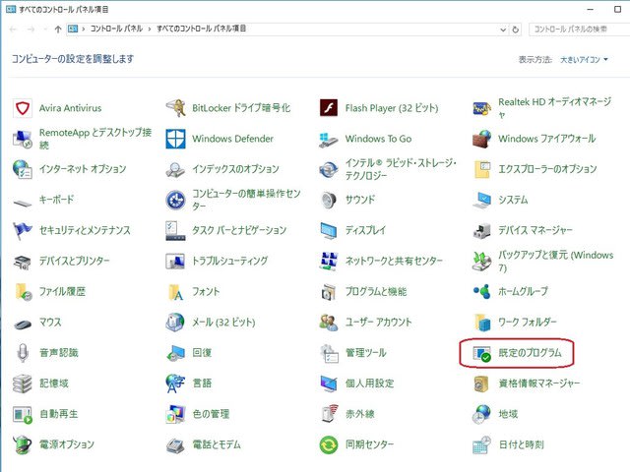Open セキュリティとメンテナンス flag icon
This screenshot has width=630, height=472.
pos(23,230)
